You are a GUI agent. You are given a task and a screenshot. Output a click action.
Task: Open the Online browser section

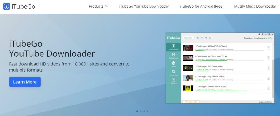(x=173, y=64)
